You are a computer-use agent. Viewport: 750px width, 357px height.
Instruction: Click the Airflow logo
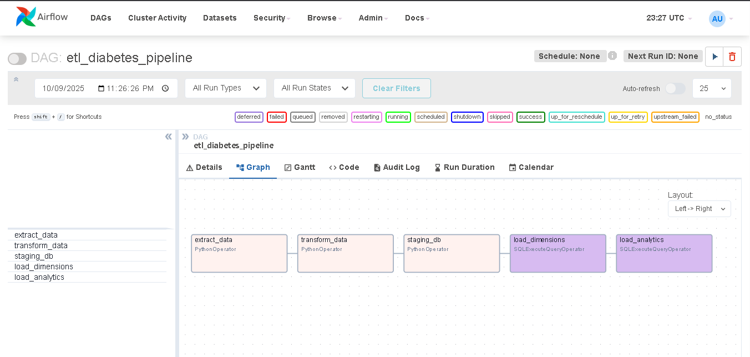(42, 17)
